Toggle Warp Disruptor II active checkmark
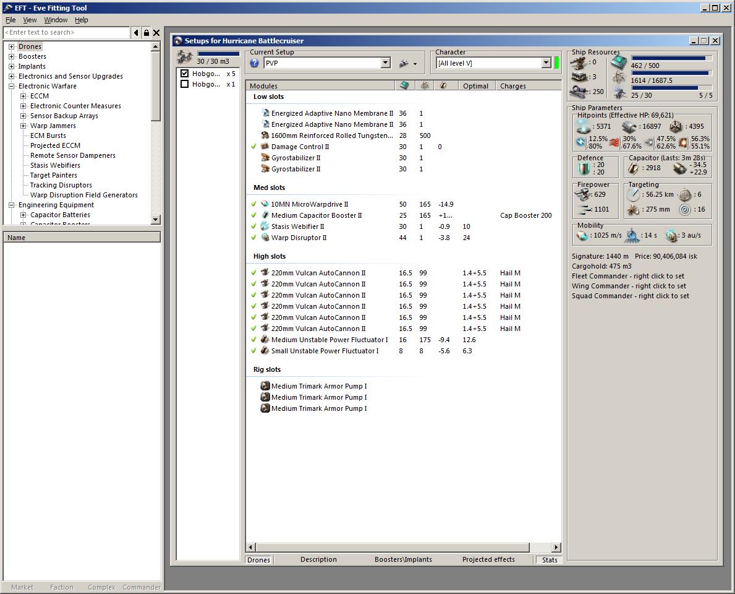This screenshot has height=594, width=735. (x=253, y=238)
